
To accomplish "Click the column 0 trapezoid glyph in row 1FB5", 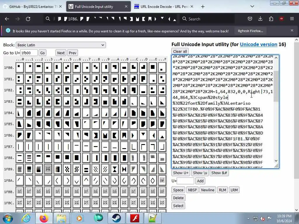I will (x=20, y=124).
